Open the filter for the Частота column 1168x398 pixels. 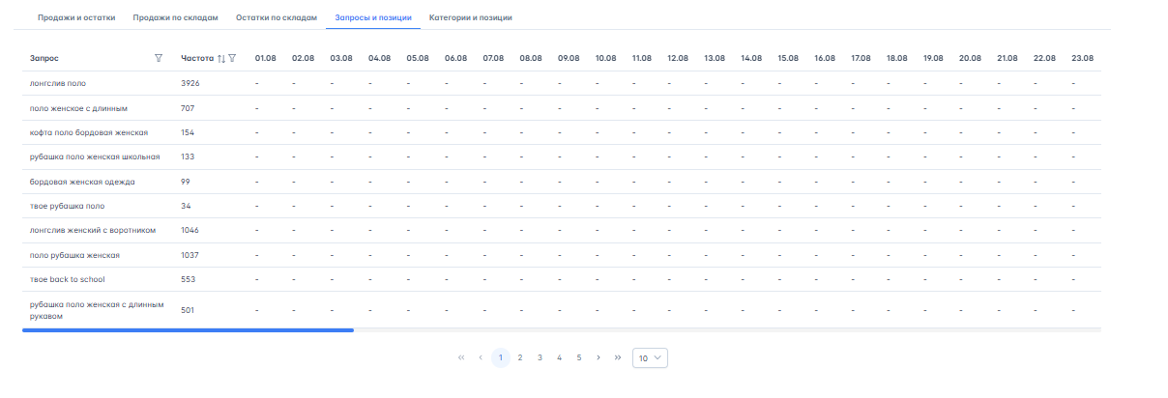[232, 58]
